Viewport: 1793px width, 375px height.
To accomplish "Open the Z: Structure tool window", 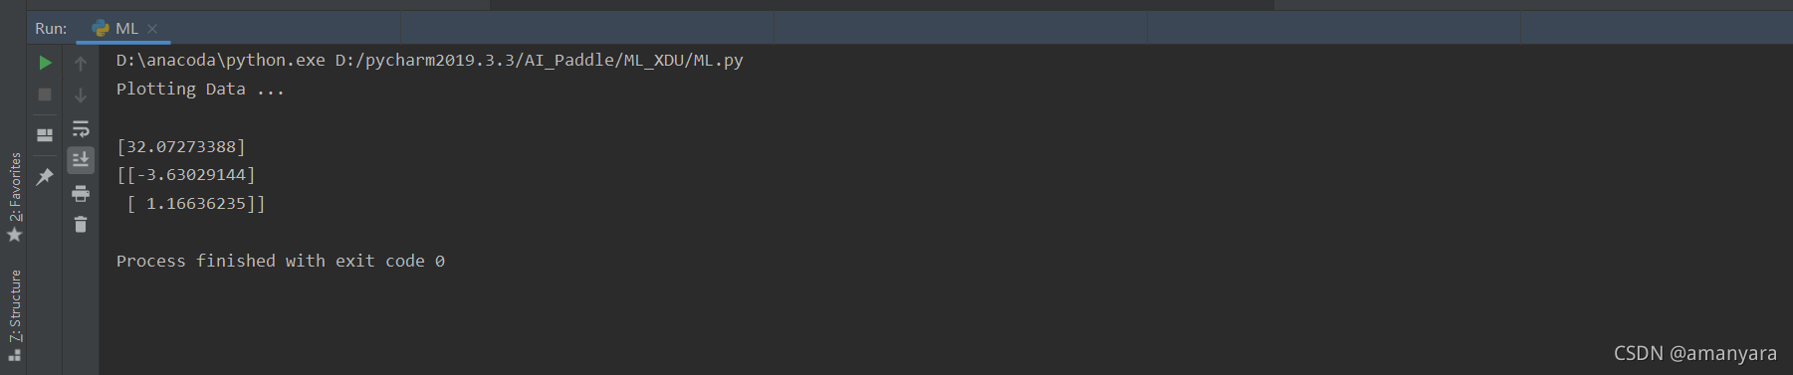I will [x=15, y=314].
